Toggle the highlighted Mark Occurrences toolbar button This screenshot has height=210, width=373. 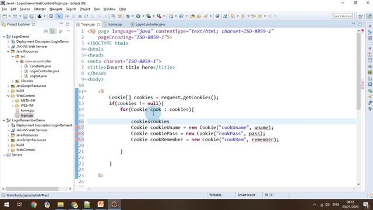[x=59, y=16]
